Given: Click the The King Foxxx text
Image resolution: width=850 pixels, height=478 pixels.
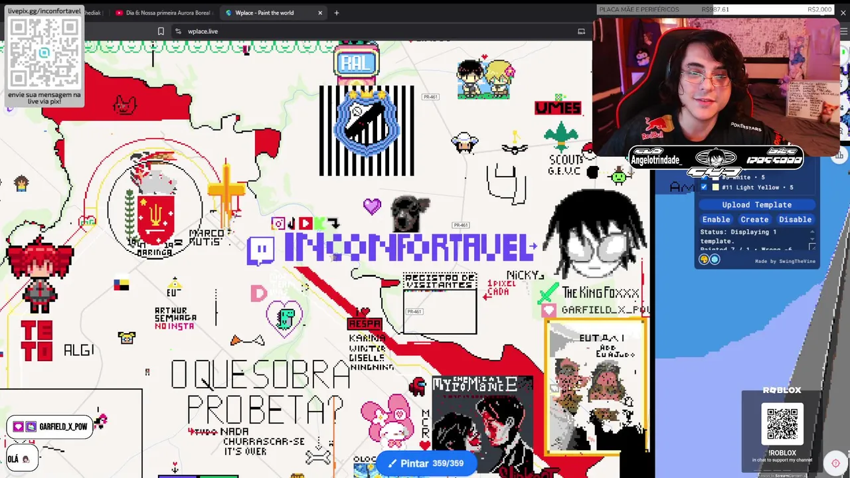Looking at the screenshot, I should 601,293.
